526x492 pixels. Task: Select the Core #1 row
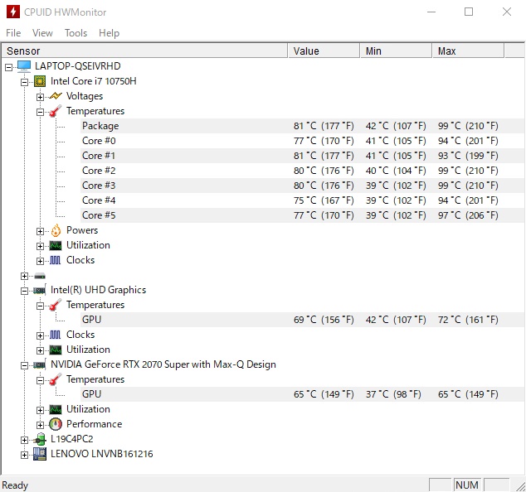pyautogui.click(x=303, y=156)
